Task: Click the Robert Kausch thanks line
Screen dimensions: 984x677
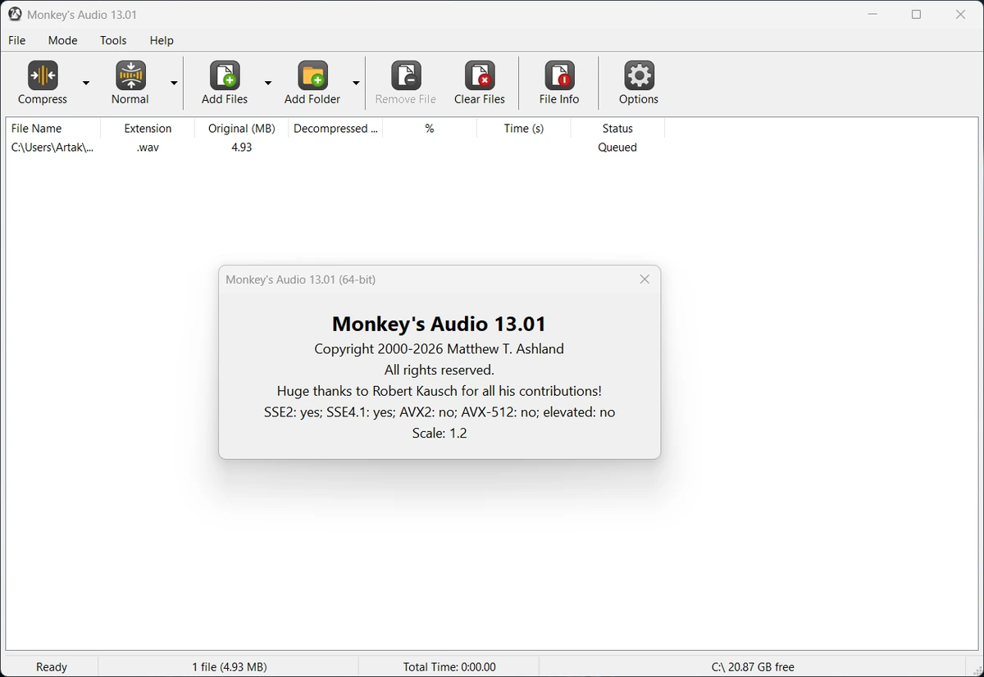Action: pyautogui.click(x=440, y=391)
